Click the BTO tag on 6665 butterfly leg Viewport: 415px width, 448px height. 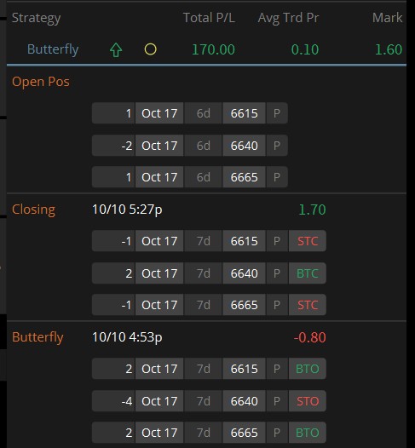(308, 433)
